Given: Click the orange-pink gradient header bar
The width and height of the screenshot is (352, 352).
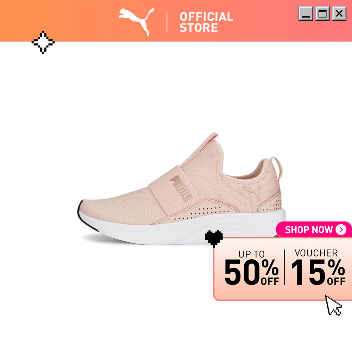Looking at the screenshot, I should [176, 21].
